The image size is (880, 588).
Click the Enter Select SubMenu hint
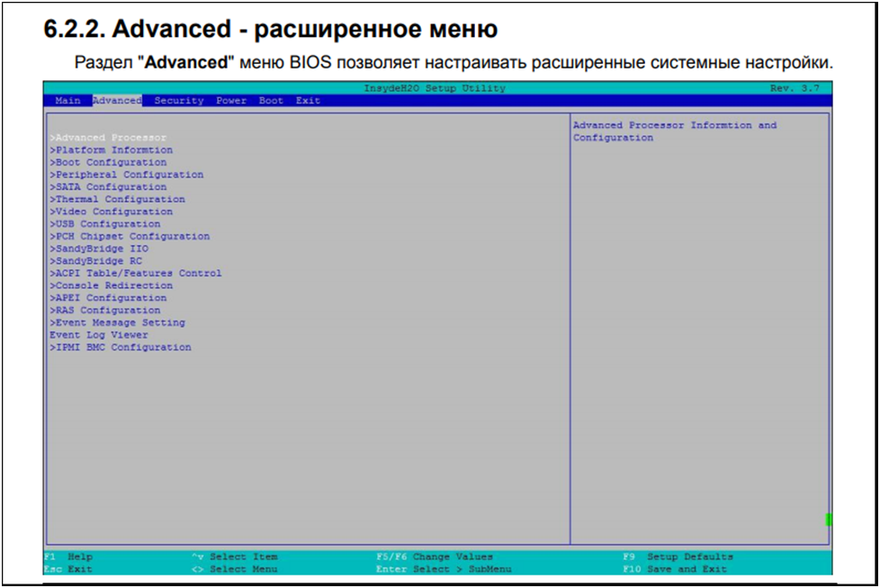point(444,569)
